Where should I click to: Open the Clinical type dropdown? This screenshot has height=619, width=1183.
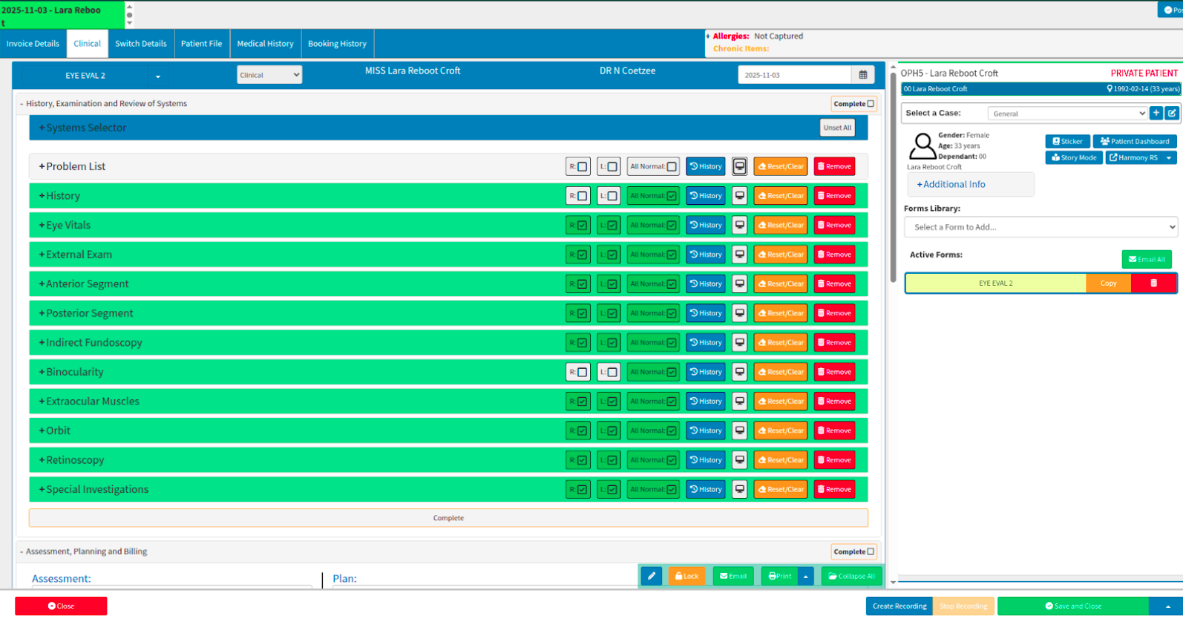[x=269, y=75]
